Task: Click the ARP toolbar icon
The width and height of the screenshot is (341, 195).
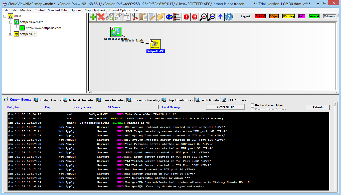Action: coord(169,17)
